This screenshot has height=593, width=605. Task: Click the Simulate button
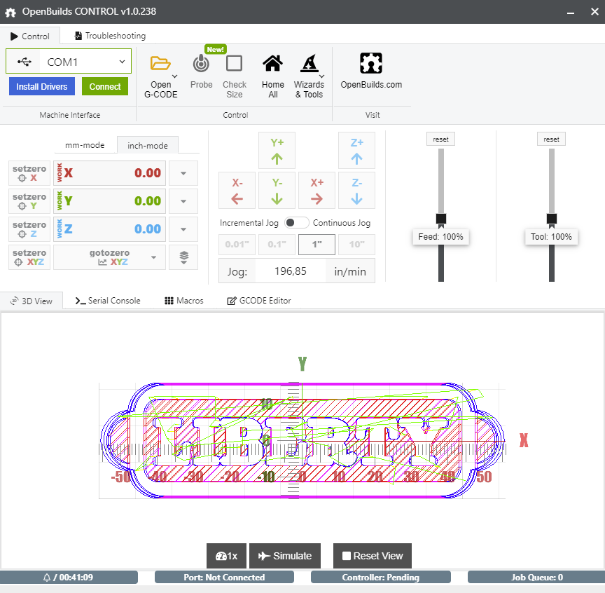[x=285, y=556]
